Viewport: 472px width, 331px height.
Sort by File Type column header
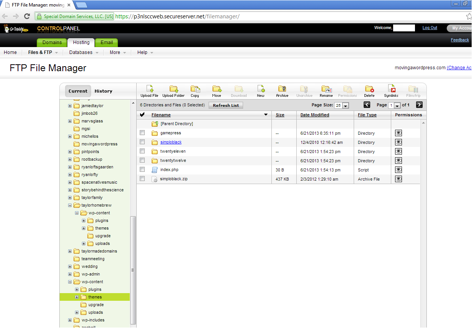click(367, 115)
